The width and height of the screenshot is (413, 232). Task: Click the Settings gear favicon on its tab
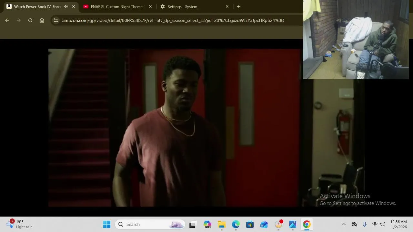coord(163,6)
